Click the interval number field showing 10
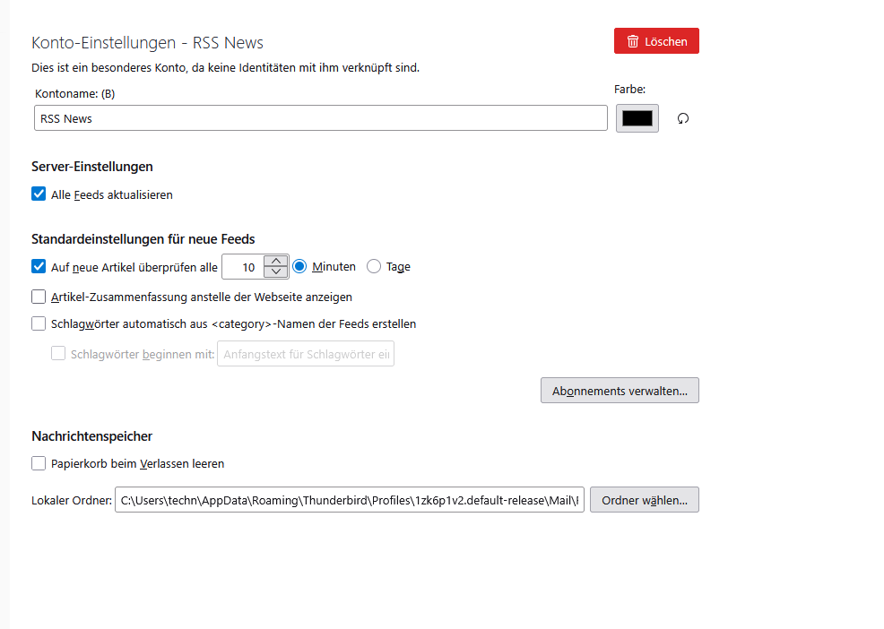This screenshot has height=629, width=884. pyautogui.click(x=243, y=267)
